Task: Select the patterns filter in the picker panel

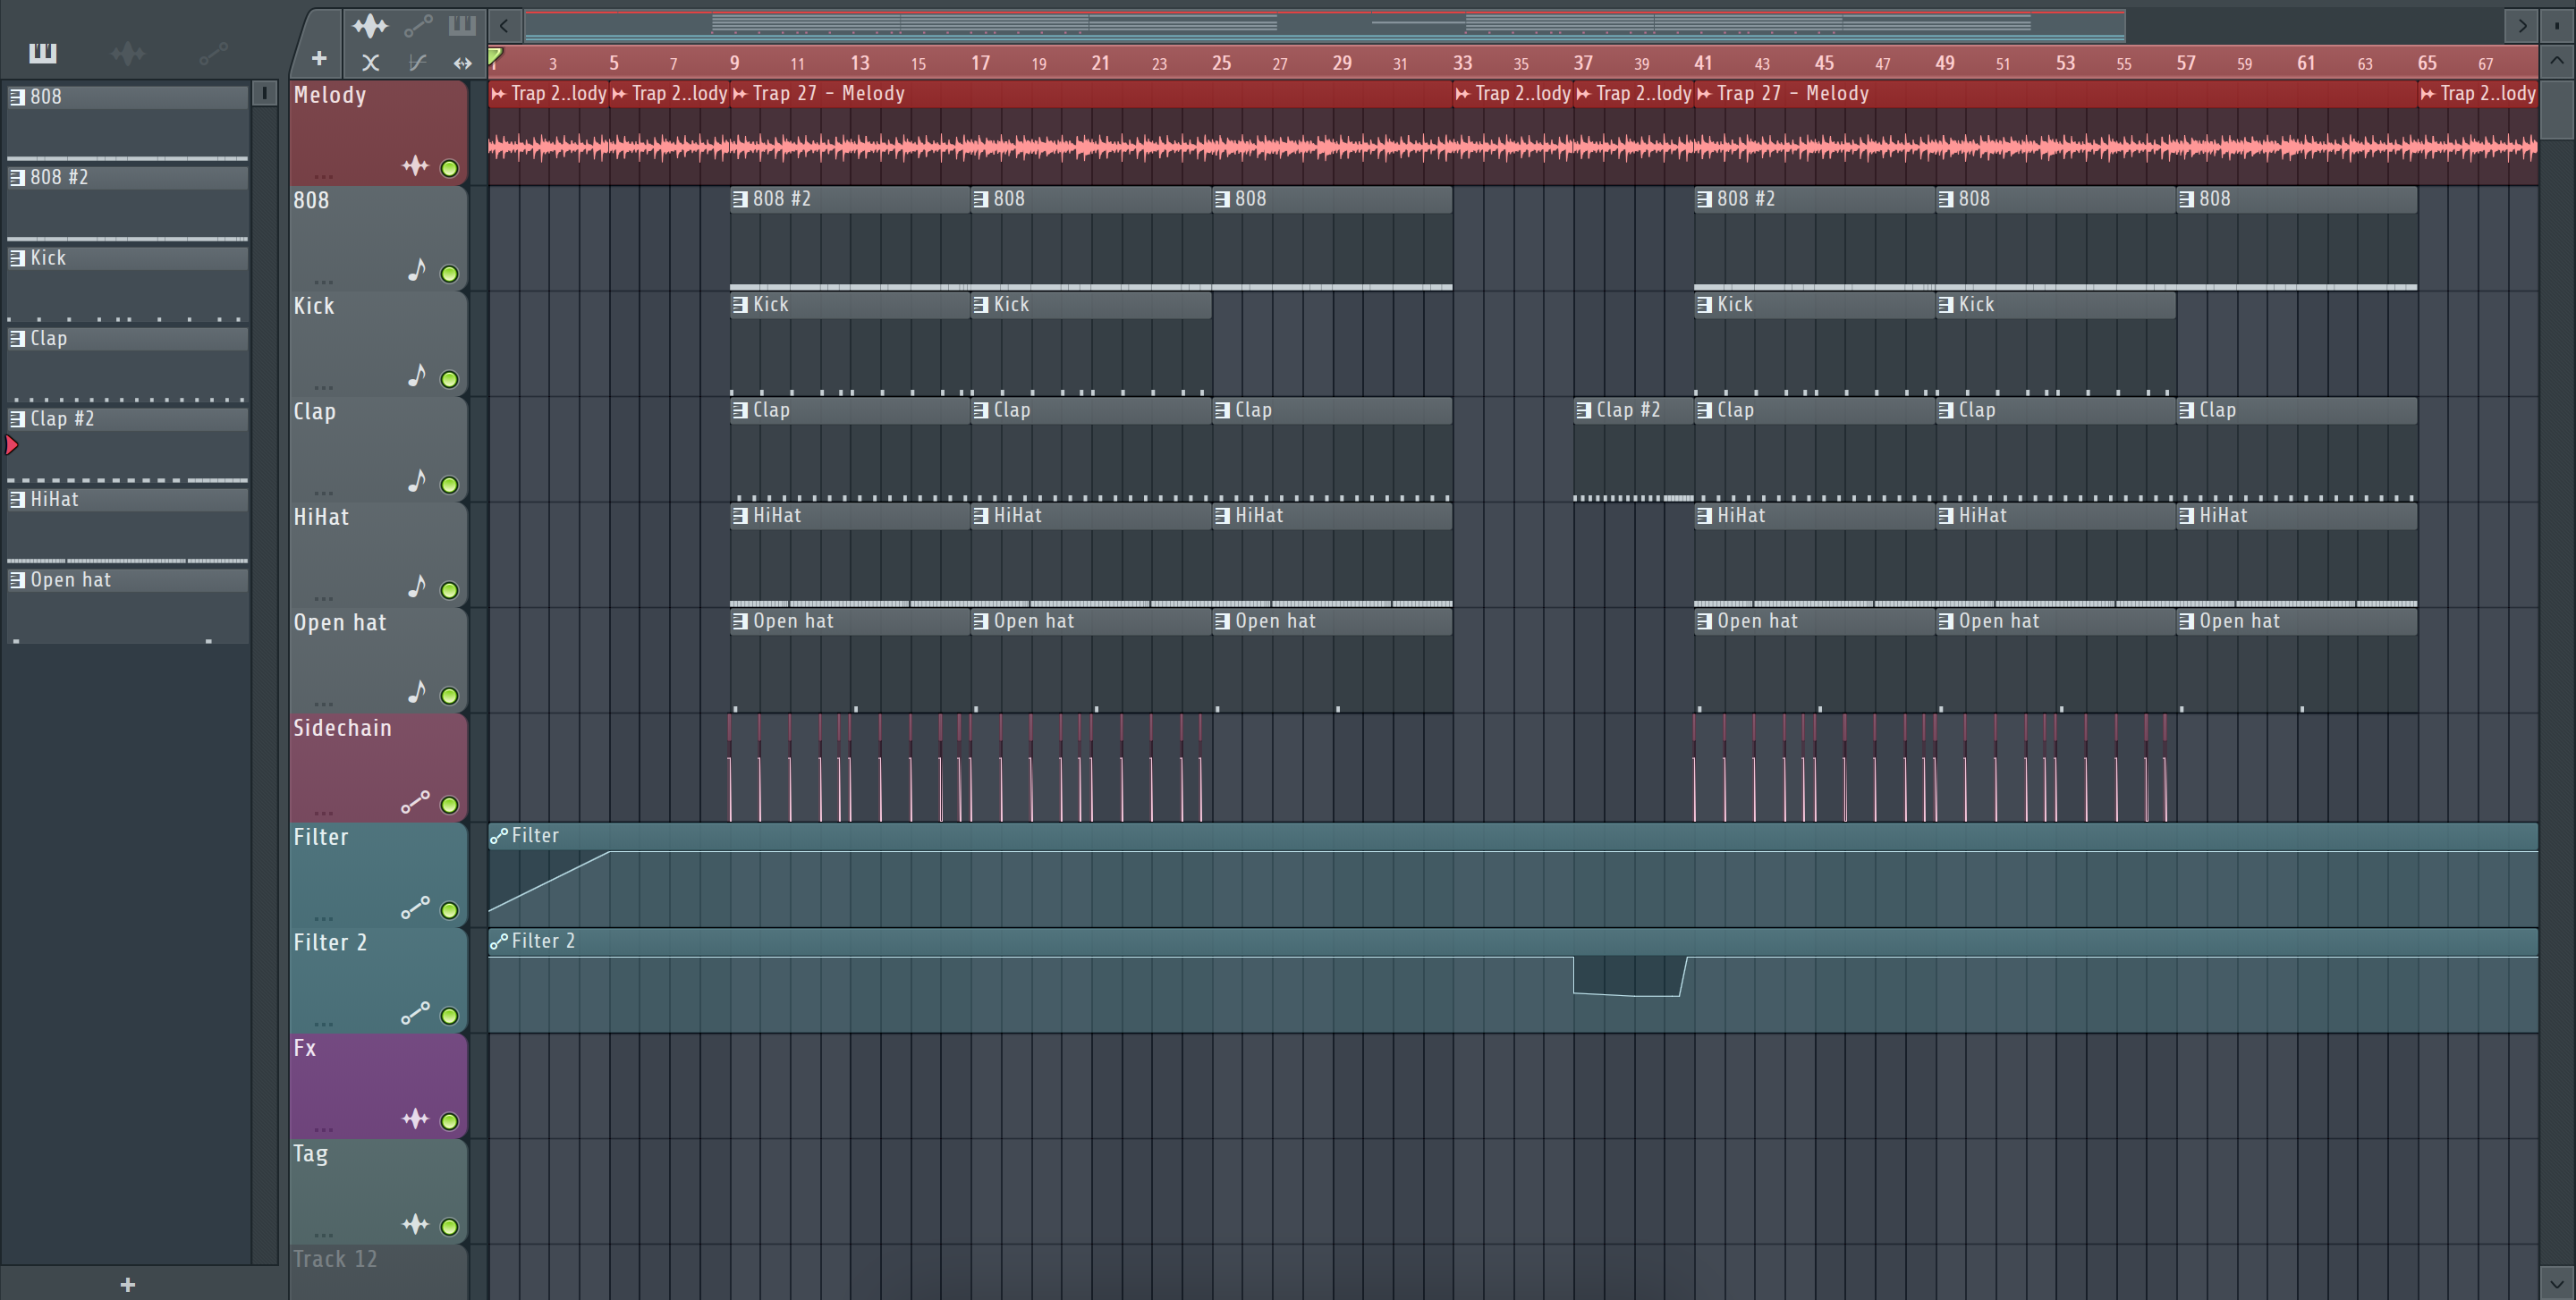Action: [42, 53]
